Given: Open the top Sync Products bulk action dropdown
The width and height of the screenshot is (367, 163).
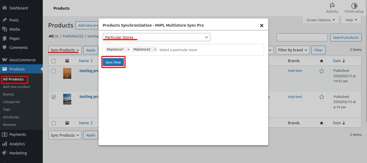Looking at the screenshot, I should click(x=65, y=50).
